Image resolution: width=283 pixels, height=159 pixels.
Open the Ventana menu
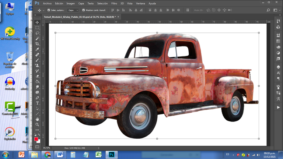[140, 3]
